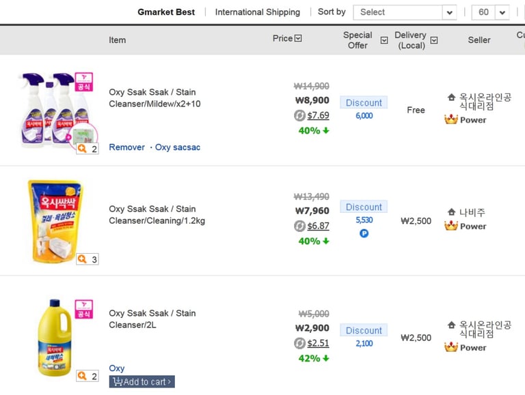Select the Gmarket Best tab
The height and width of the screenshot is (395, 525).
166,12
